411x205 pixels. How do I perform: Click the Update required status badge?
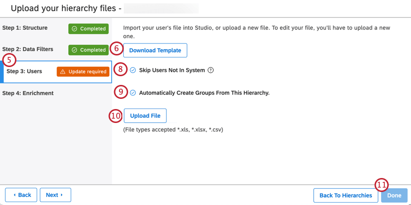click(83, 72)
